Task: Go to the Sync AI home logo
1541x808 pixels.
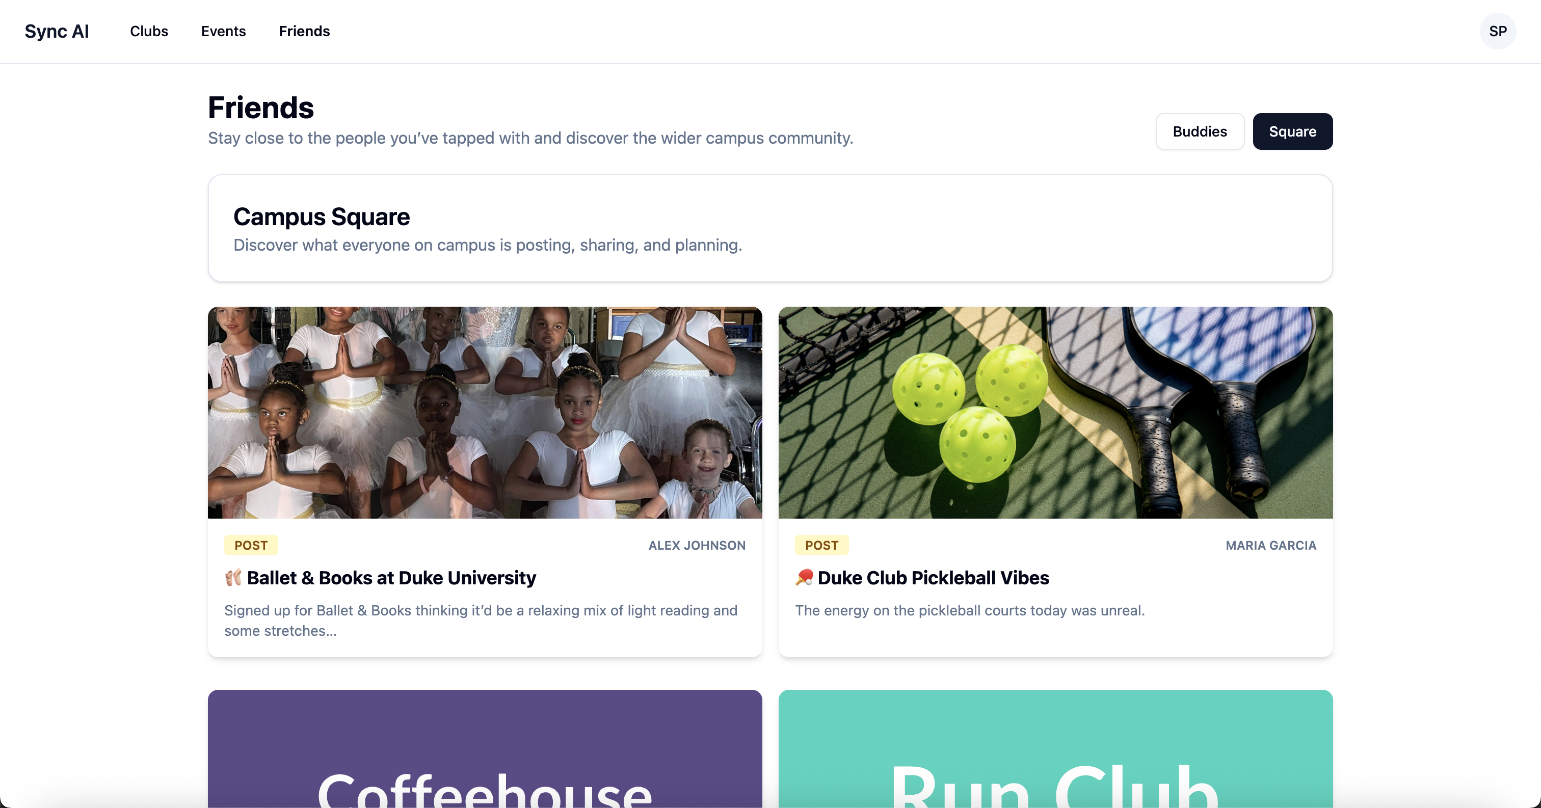Action: tap(57, 31)
